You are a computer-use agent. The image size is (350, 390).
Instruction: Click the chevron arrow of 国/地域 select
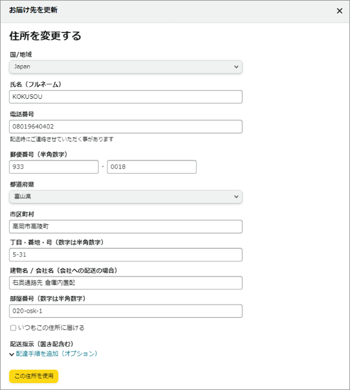coord(236,67)
